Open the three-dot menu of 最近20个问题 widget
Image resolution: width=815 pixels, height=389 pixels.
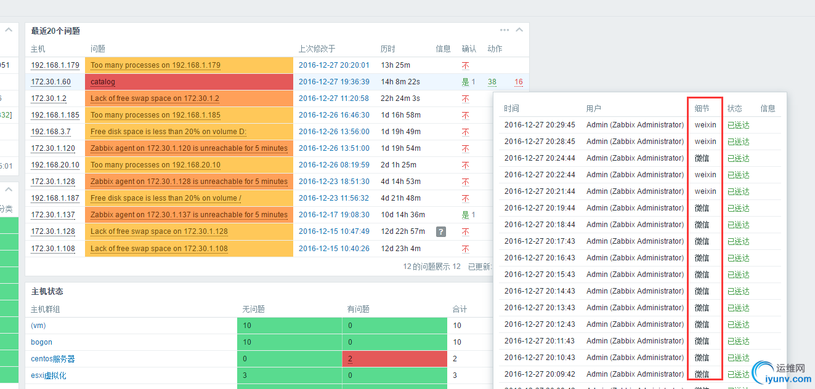tap(505, 30)
